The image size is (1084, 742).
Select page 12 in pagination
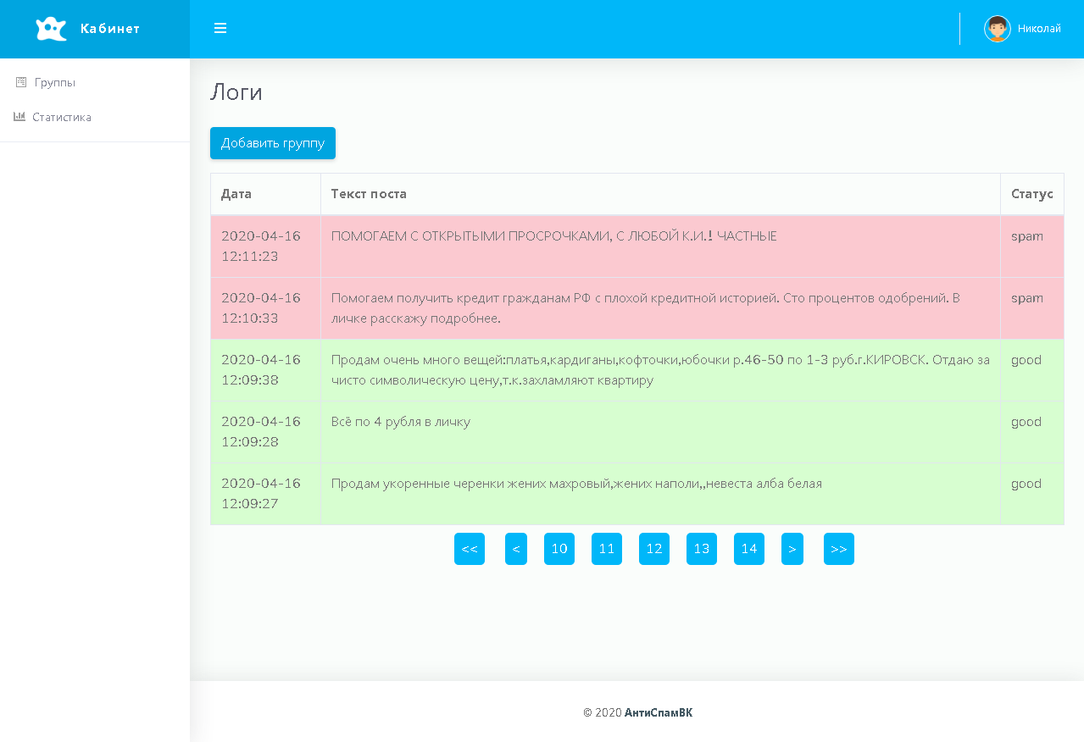click(x=654, y=549)
